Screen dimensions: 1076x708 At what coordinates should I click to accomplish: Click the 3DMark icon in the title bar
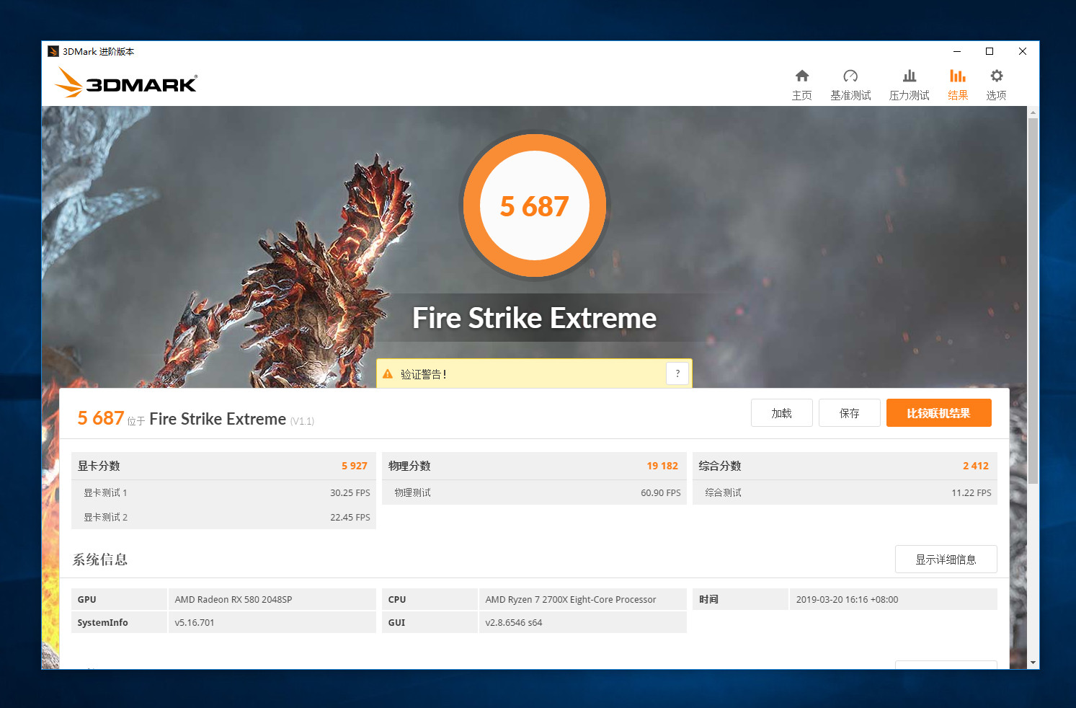53,50
